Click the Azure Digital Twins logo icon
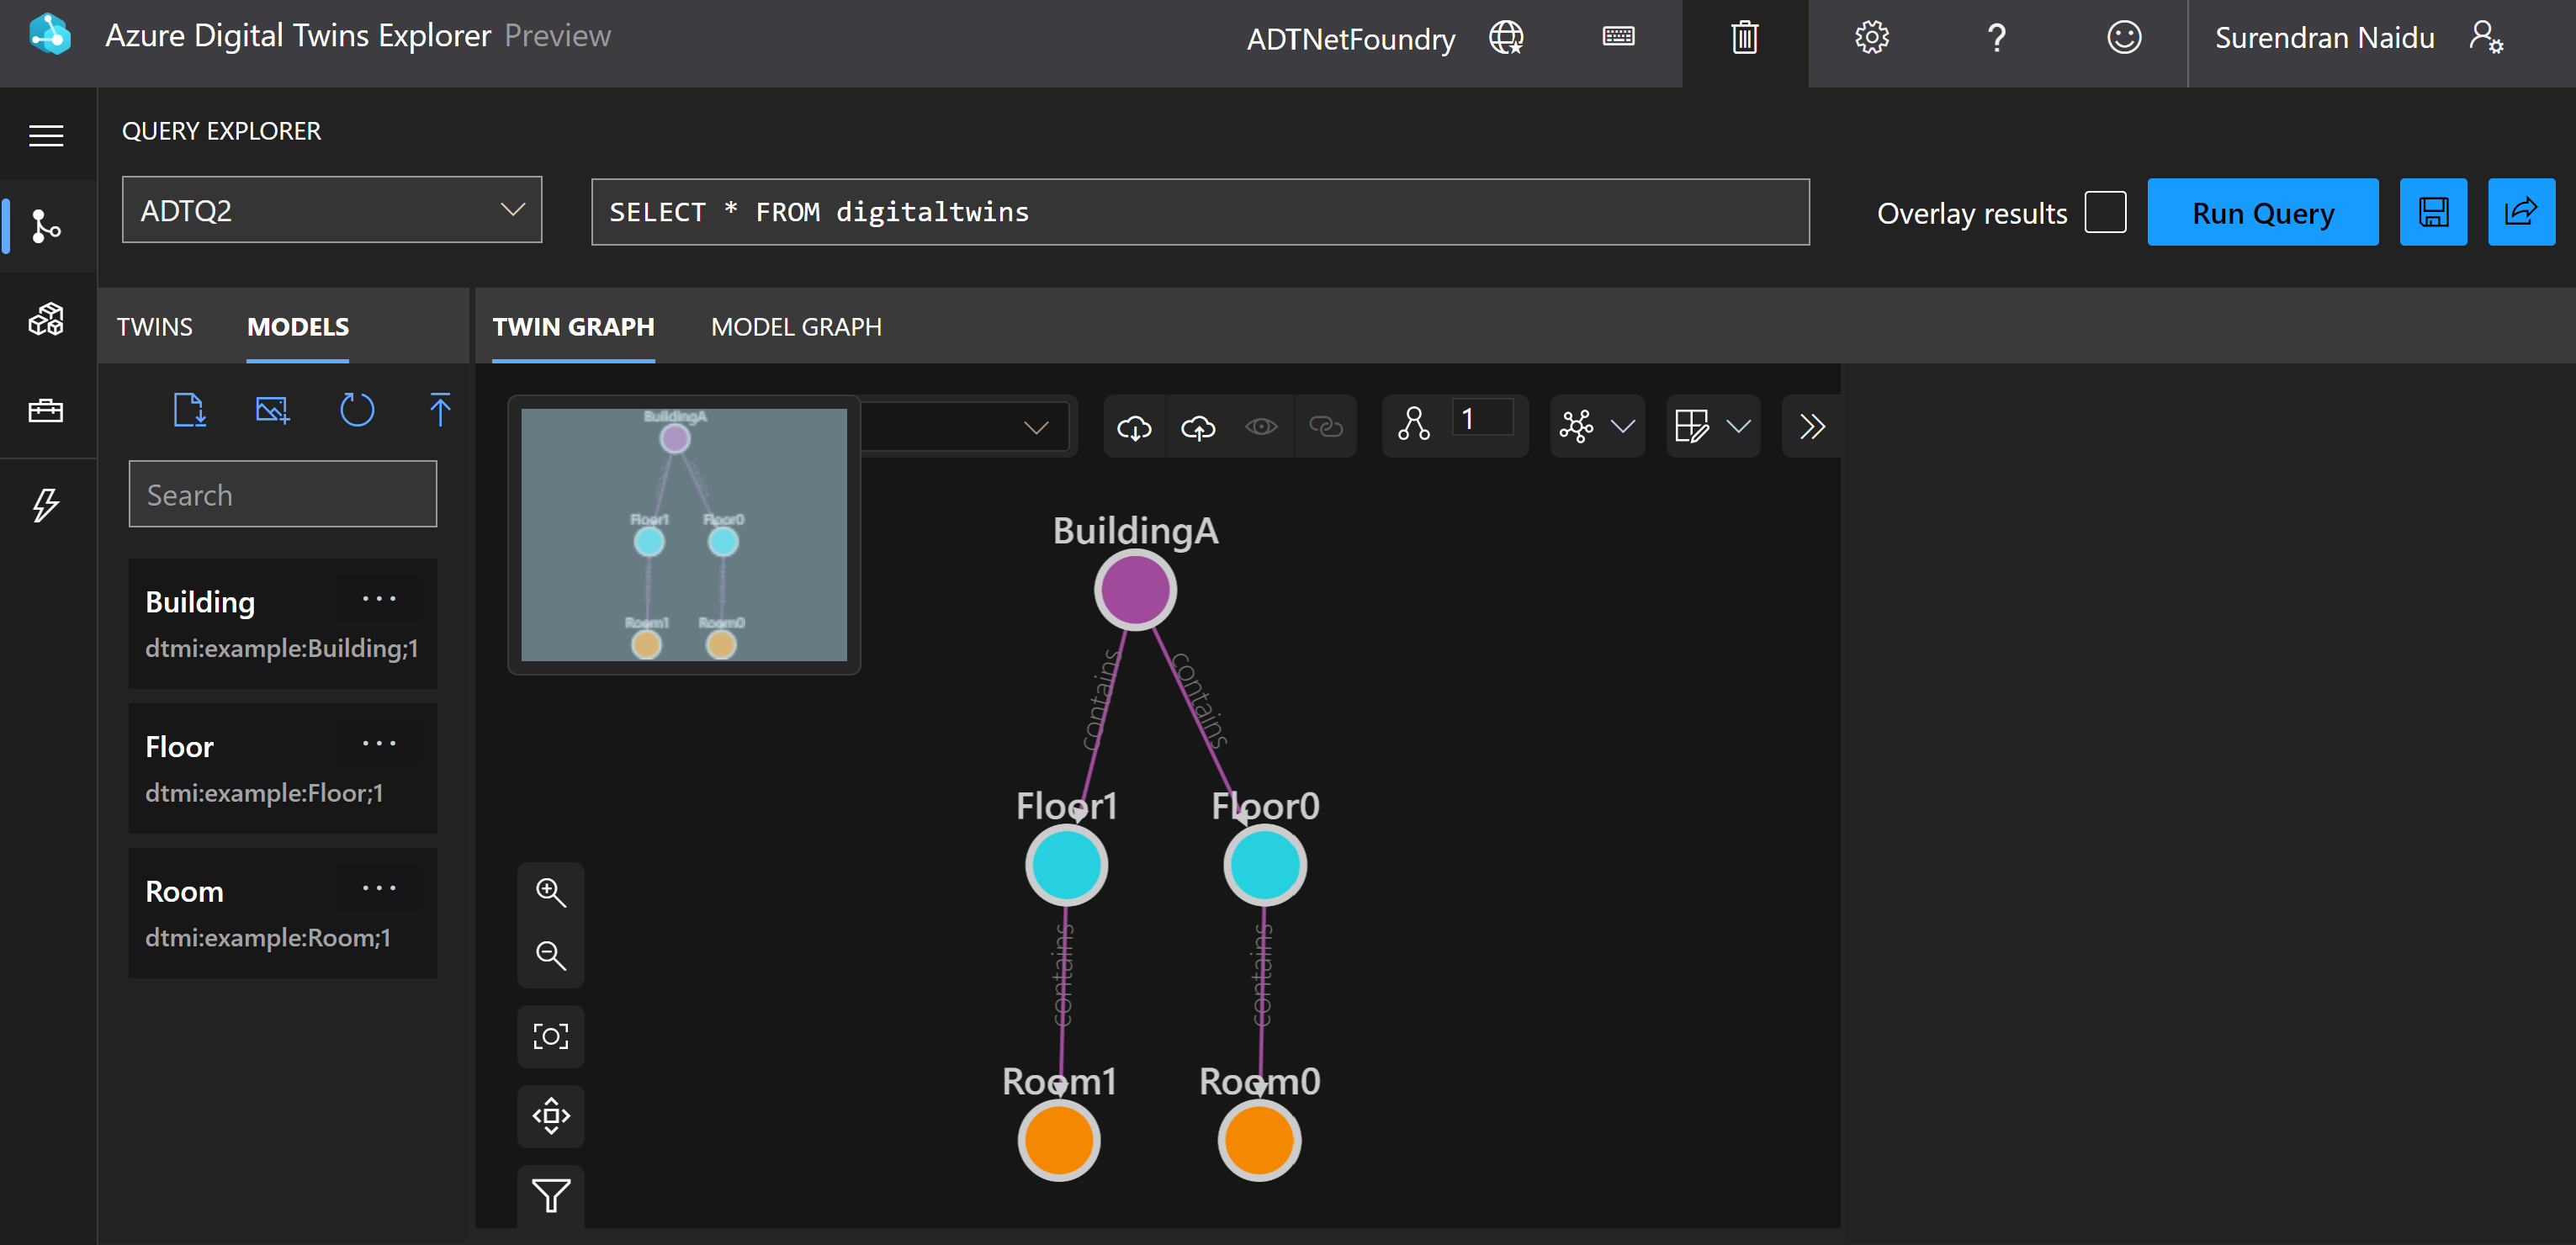Image resolution: width=2576 pixels, height=1245 pixels. tap(49, 35)
